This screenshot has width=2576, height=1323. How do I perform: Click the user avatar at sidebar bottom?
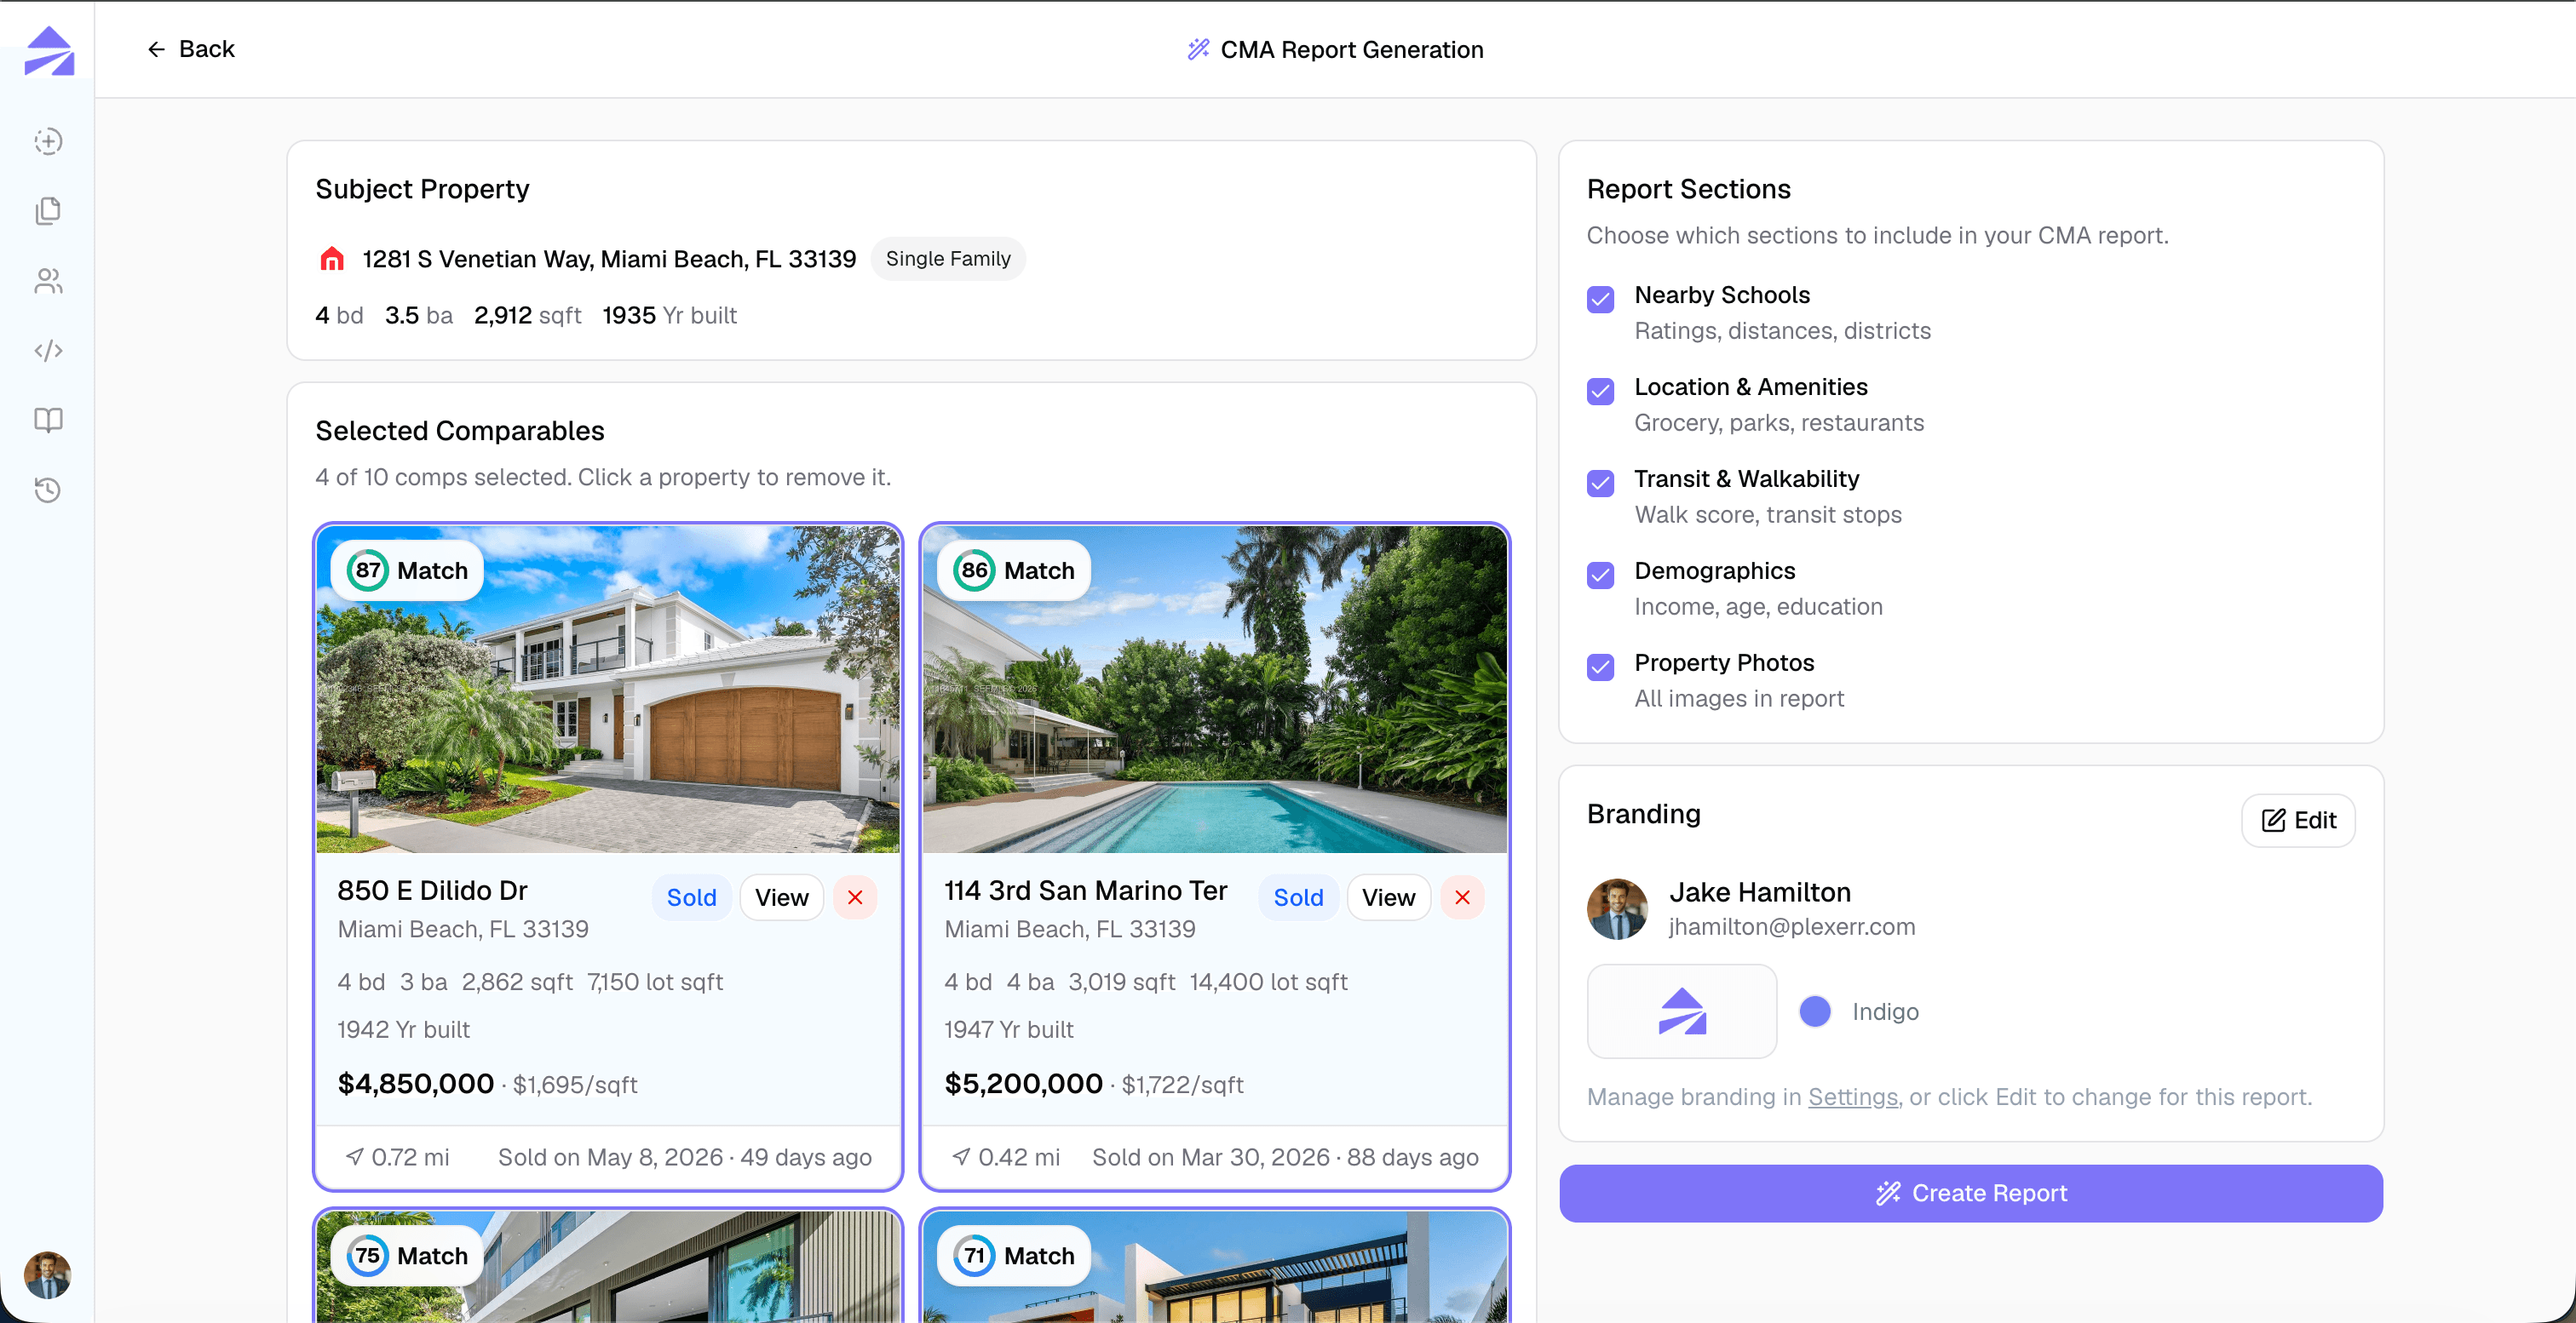(48, 1274)
